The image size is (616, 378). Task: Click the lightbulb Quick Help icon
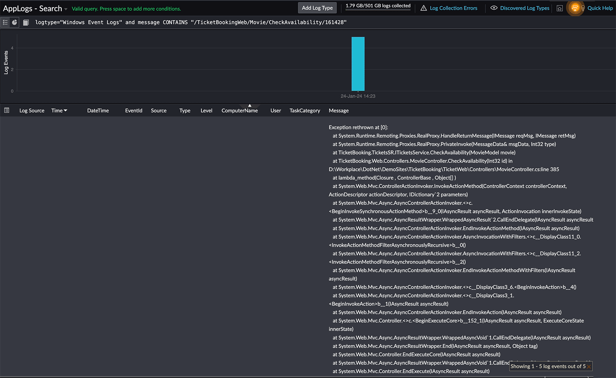pyautogui.click(x=583, y=8)
